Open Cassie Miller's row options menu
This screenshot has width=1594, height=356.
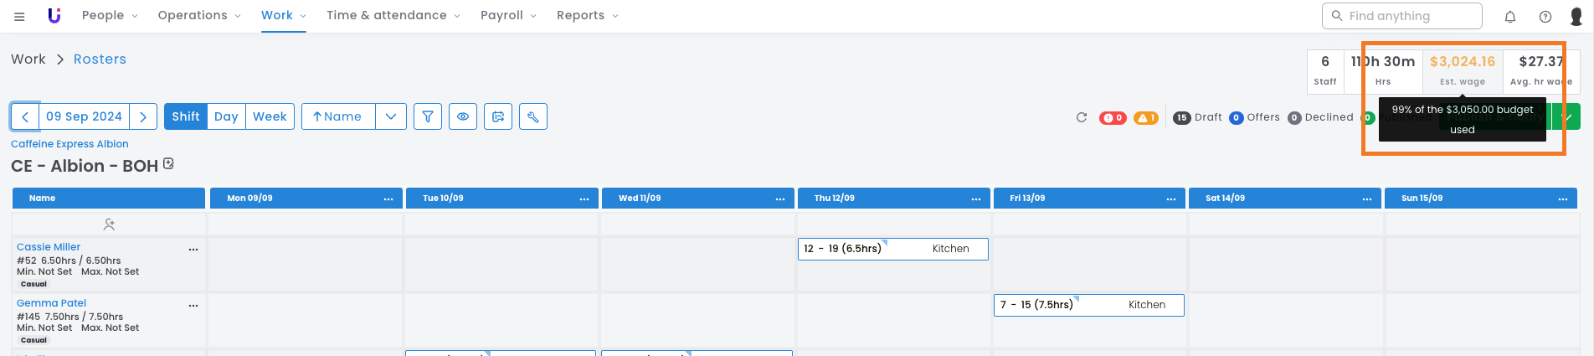[193, 250]
